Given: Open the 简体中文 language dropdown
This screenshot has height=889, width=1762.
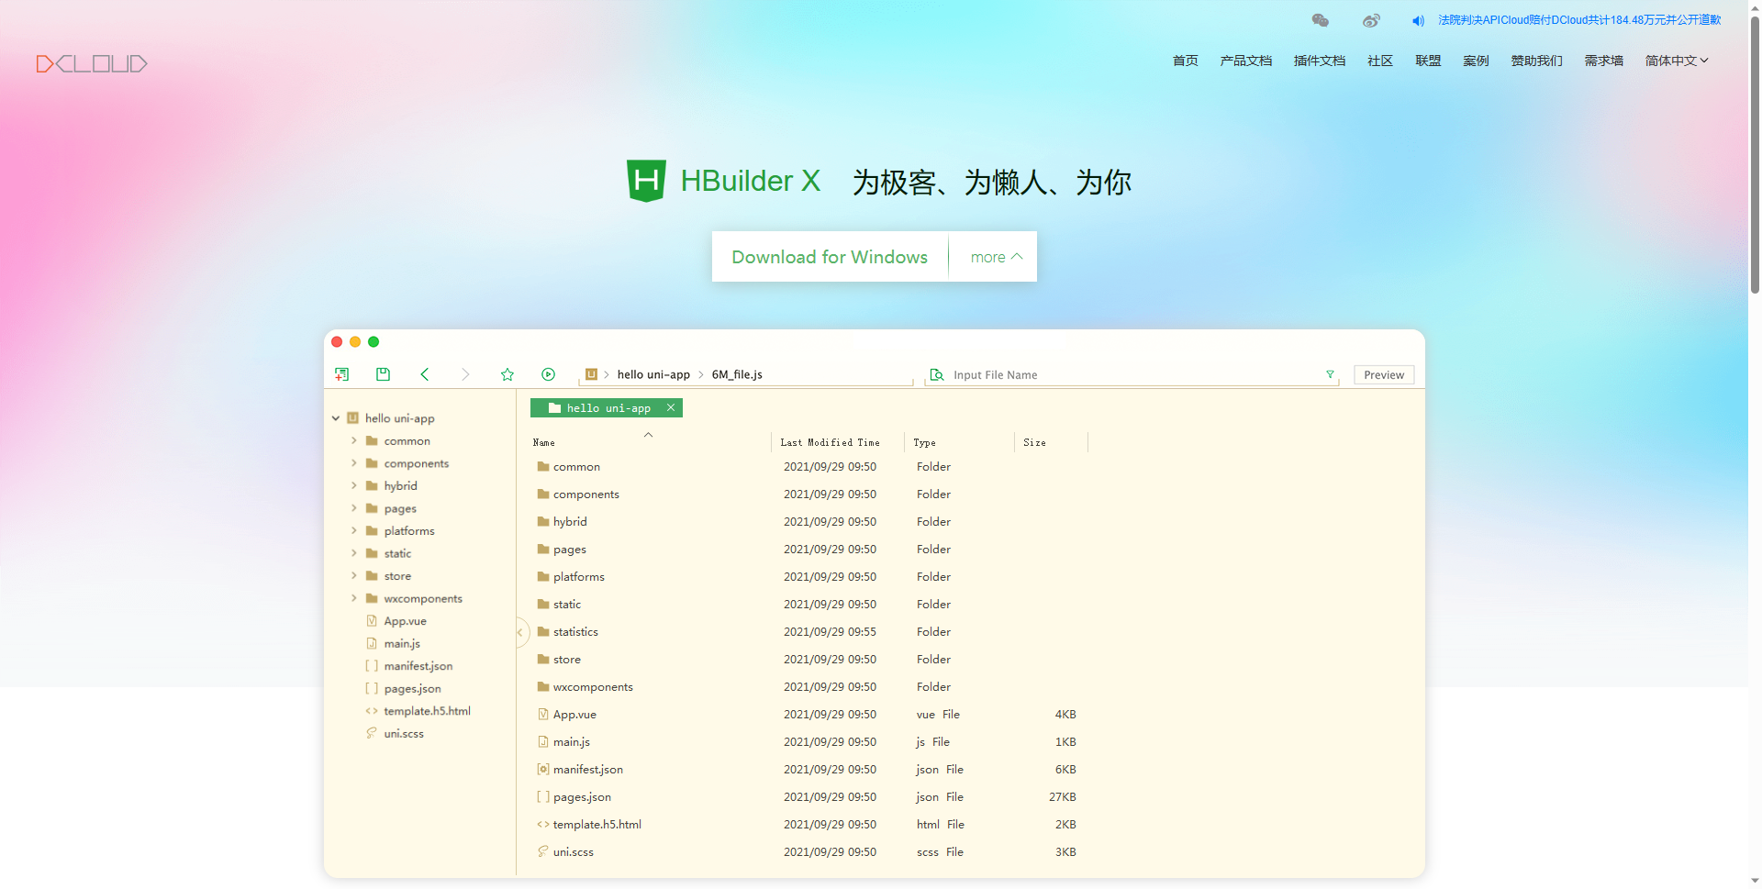Looking at the screenshot, I should pyautogui.click(x=1676, y=61).
